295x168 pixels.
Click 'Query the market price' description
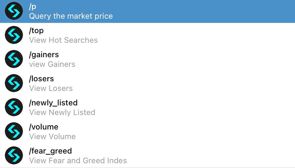(x=71, y=16)
